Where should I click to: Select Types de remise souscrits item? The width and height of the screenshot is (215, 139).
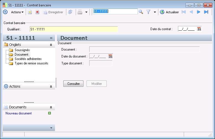[x=32, y=63]
